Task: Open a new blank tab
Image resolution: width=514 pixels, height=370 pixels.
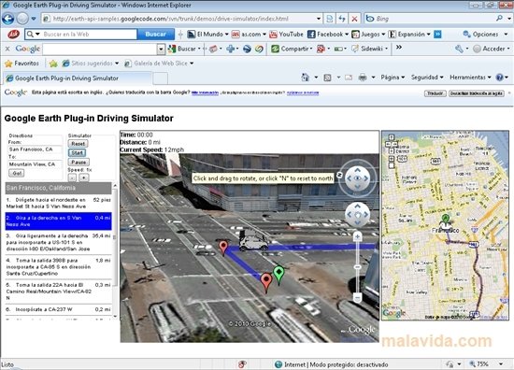Action: [x=161, y=78]
